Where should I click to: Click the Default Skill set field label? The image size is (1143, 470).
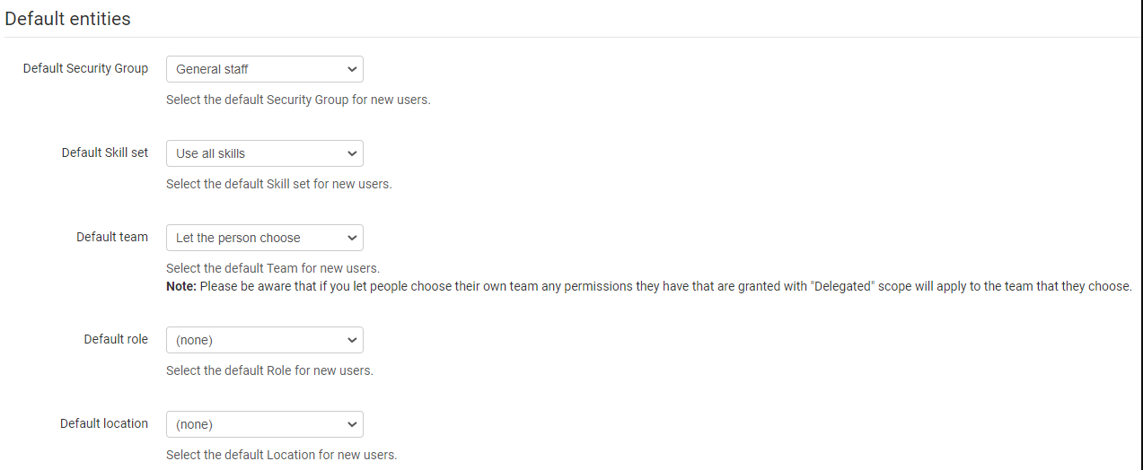click(x=105, y=152)
